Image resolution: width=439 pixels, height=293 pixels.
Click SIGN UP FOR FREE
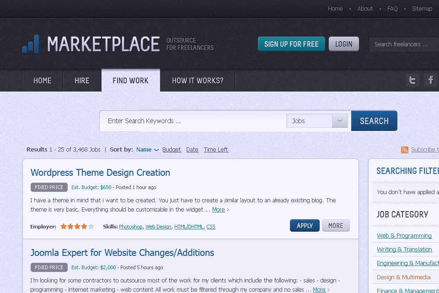coord(291,43)
